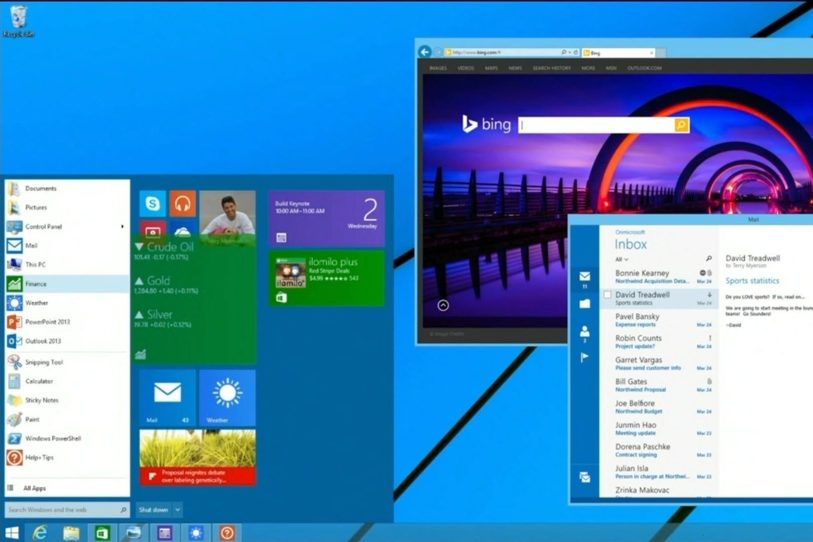Click the search magnifier in the Inbox
The image size is (813, 542).
[x=708, y=259]
